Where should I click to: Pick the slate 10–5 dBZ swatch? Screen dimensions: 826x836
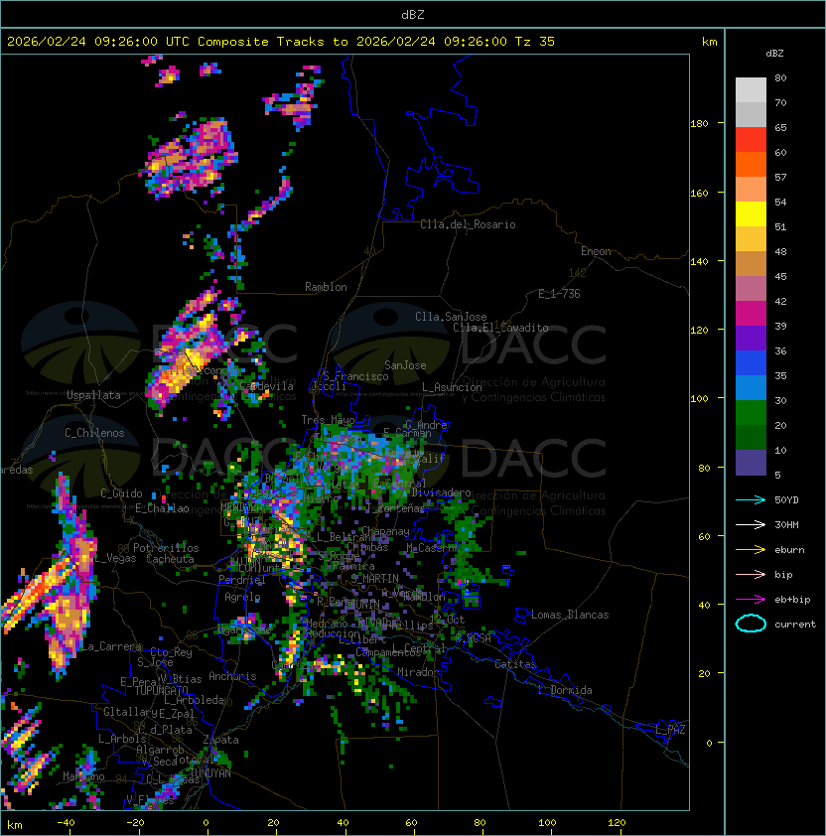751,463
